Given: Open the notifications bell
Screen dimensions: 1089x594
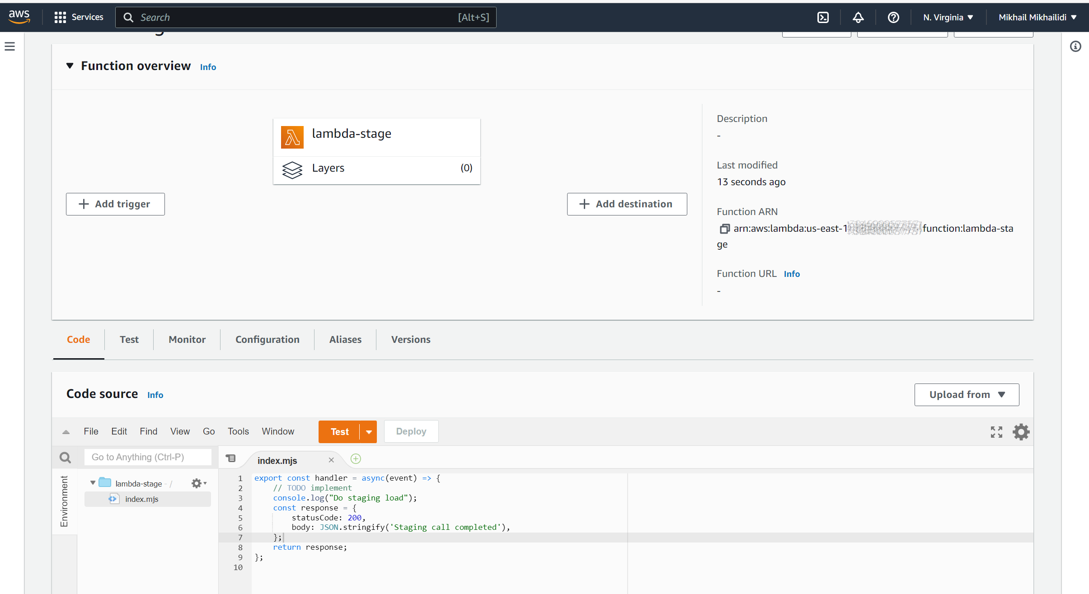Looking at the screenshot, I should (x=858, y=17).
